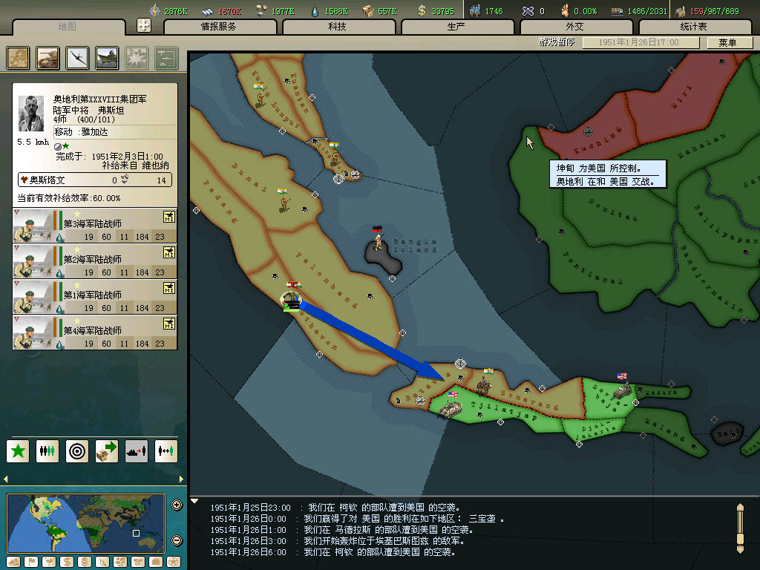Click the bullseye target mission icon
The image size is (760, 570).
coord(77,451)
